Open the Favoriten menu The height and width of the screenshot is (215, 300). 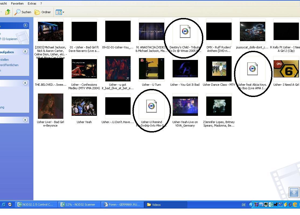[x=17, y=3]
